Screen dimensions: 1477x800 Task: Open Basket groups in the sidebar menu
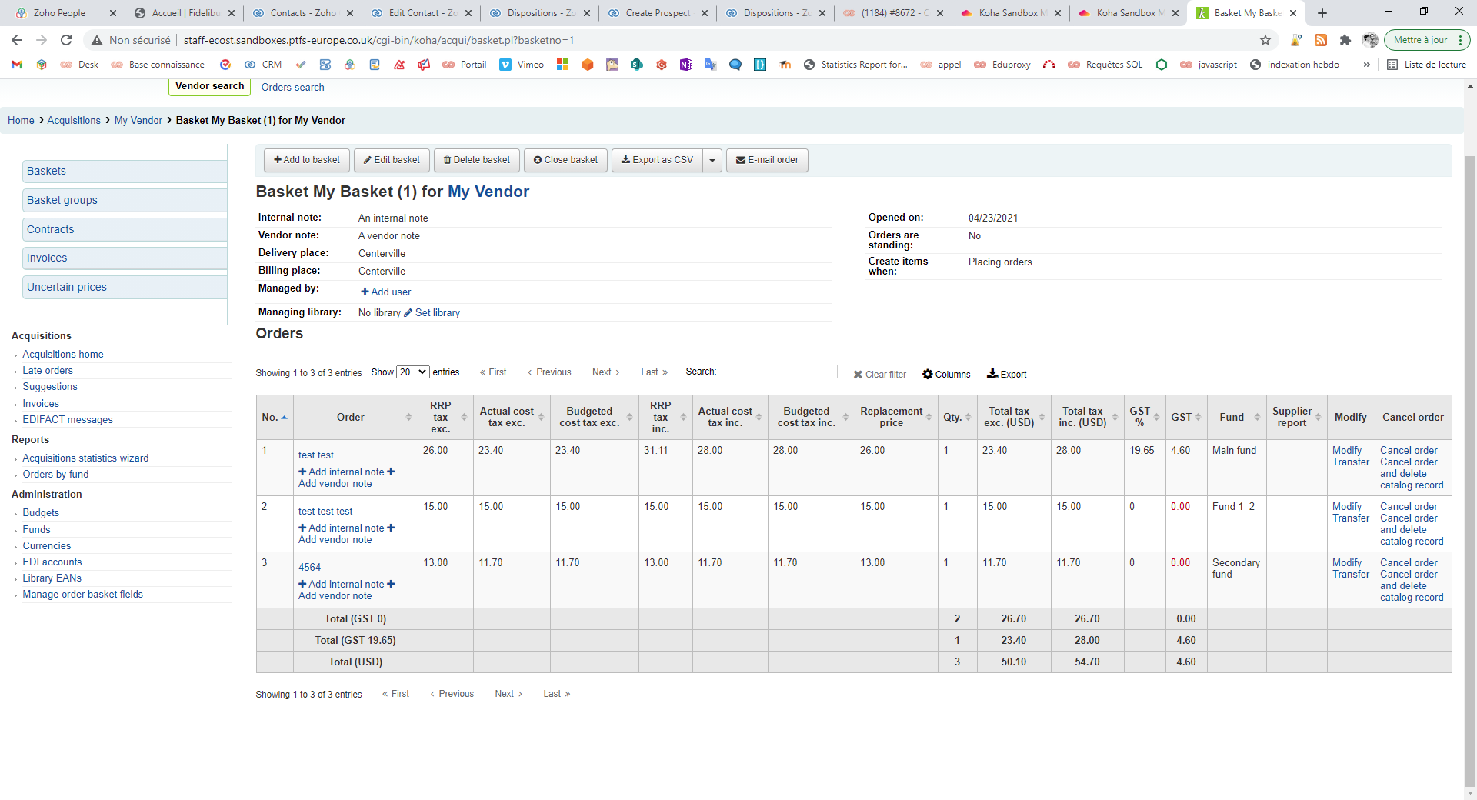pyautogui.click(x=62, y=200)
